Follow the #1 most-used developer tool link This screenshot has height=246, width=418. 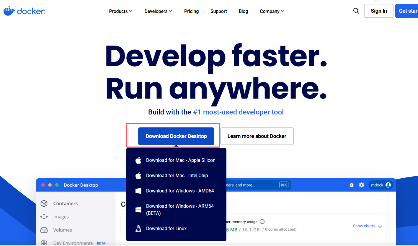[x=238, y=112]
